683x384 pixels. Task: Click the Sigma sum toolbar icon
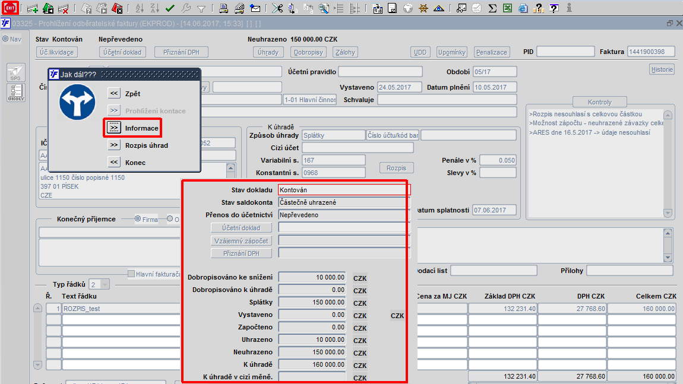point(492,8)
